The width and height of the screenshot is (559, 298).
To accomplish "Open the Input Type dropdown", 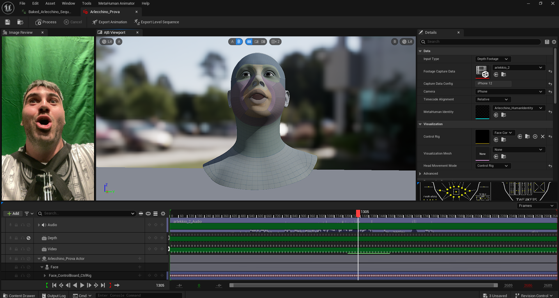I will click(x=493, y=59).
